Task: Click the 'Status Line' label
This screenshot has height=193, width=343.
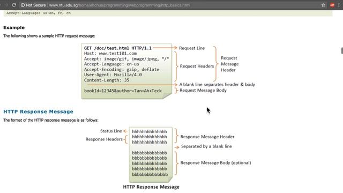Action: (111, 131)
